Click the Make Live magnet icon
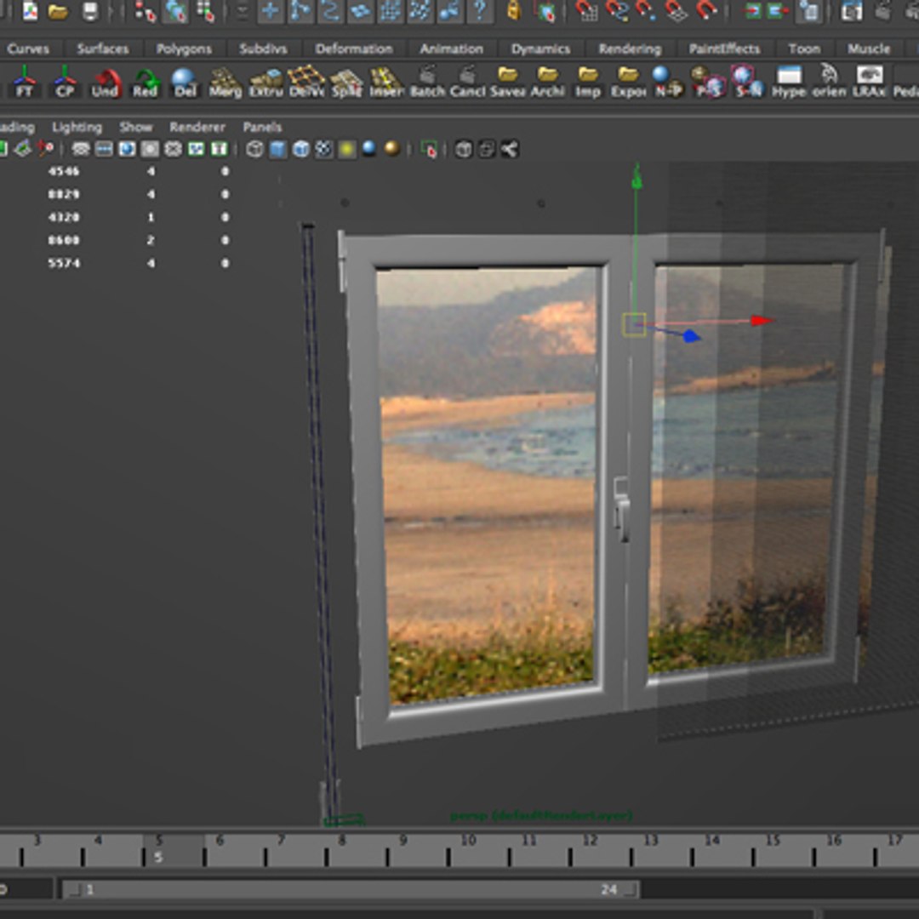 coord(706,11)
